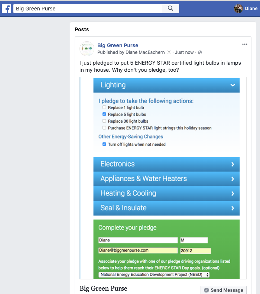Image resolution: width=260 pixels, height=294 pixels.
Task: Click the Send Message button
Action: point(224,290)
